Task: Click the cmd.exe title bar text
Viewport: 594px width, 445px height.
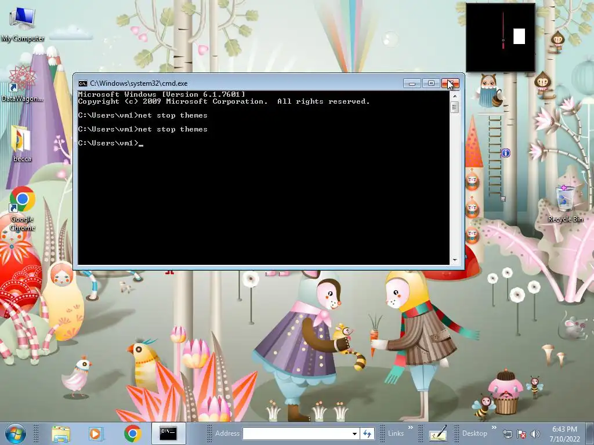Action: tap(139, 83)
